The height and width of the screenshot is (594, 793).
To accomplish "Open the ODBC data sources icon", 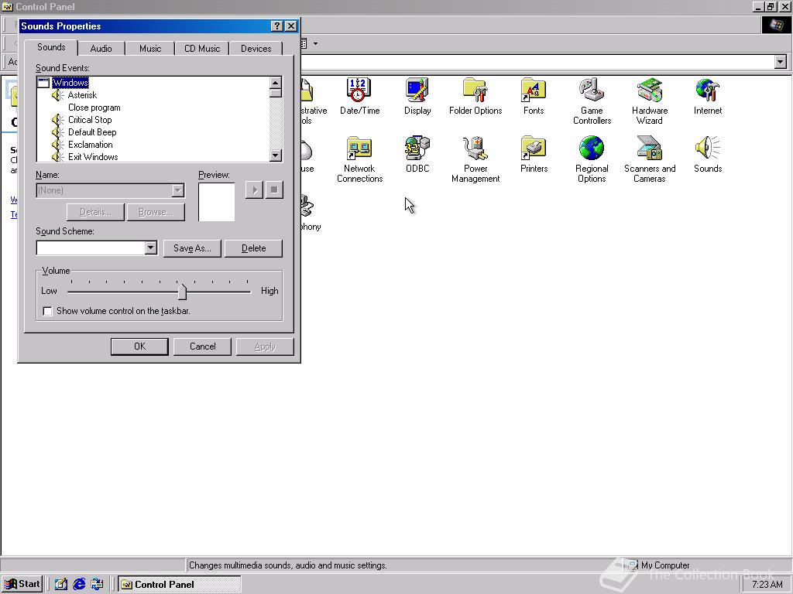I will pyautogui.click(x=417, y=154).
